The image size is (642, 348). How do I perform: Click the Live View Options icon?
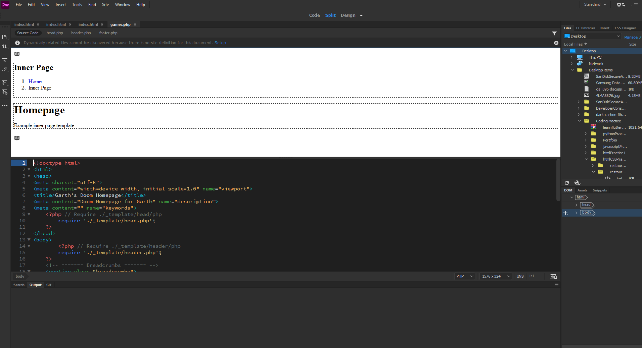[x=5, y=60]
